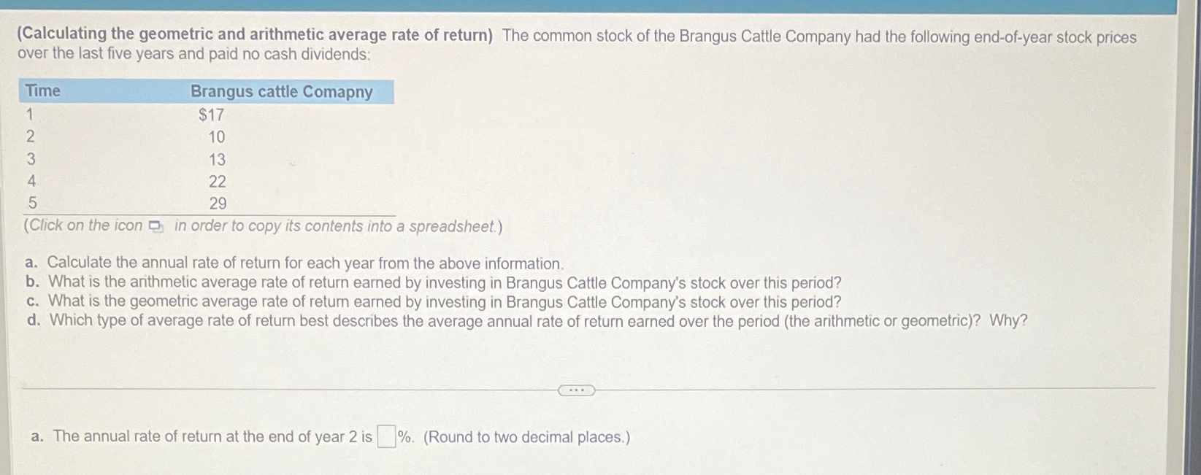Click question part d about best average

[526, 321]
